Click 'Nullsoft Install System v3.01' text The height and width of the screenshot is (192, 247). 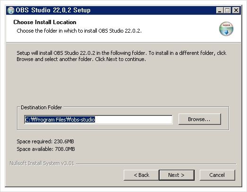[x=42, y=163]
